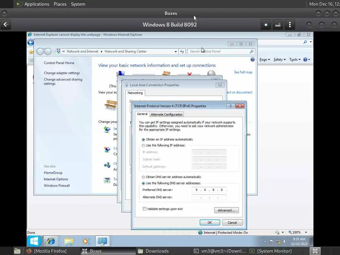The height and width of the screenshot is (255, 340).
Task: Select the General tab
Action: pos(142,114)
